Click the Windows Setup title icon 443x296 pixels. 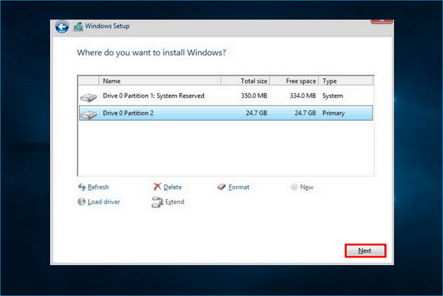click(x=78, y=27)
